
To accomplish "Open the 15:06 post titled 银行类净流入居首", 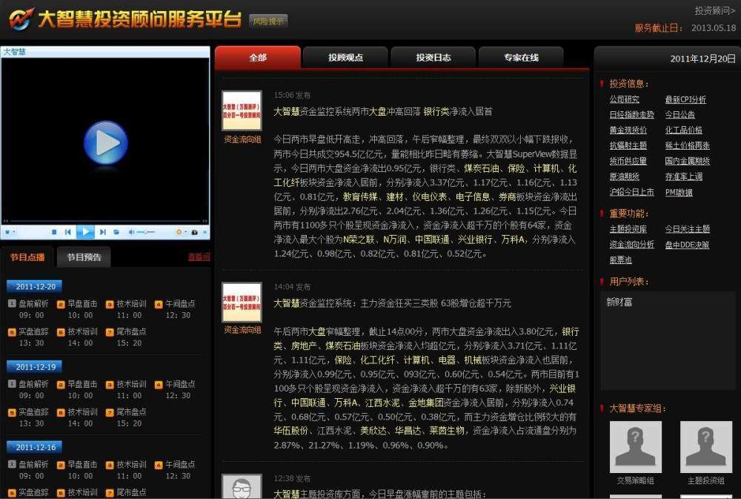I will [383, 112].
